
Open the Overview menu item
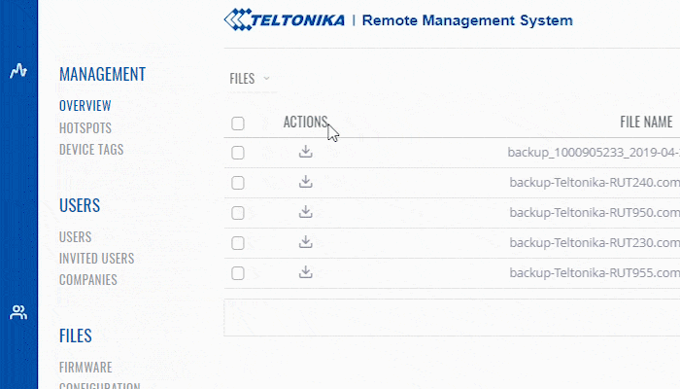click(x=85, y=106)
